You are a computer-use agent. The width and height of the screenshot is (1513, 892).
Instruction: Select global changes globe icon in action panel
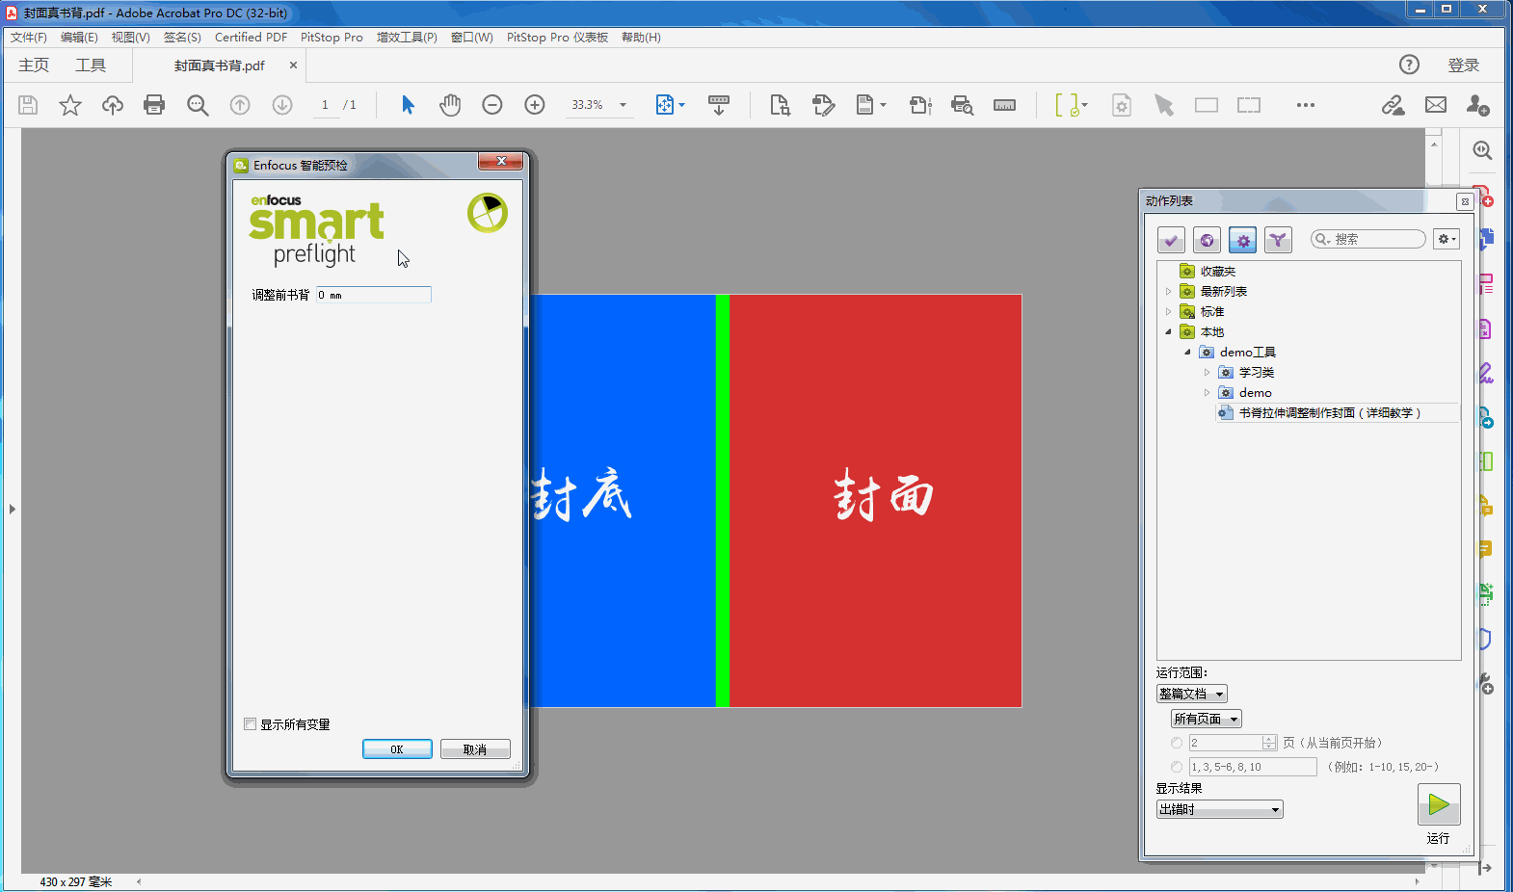click(x=1207, y=240)
